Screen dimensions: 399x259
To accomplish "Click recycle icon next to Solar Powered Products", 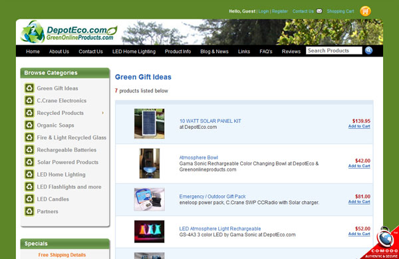I will 29,162.
